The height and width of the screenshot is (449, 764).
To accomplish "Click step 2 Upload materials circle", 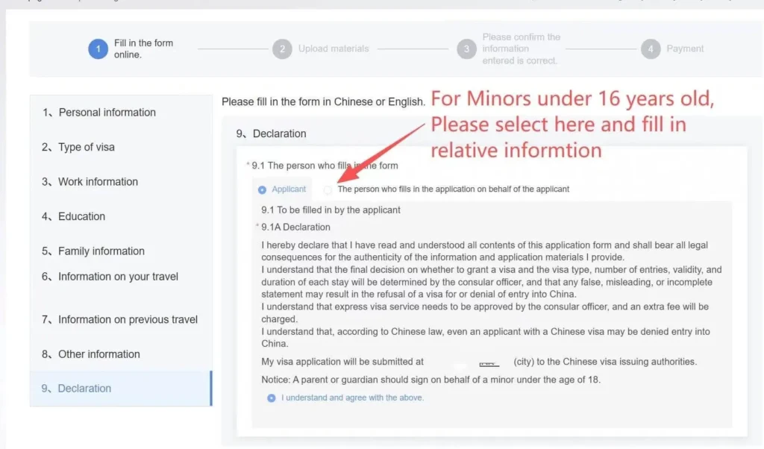I will coord(281,49).
